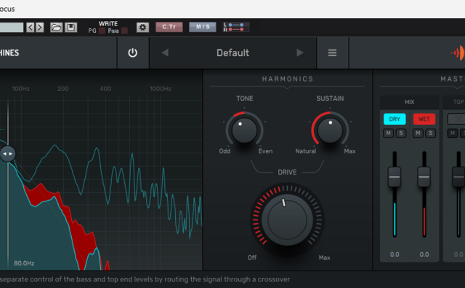Open the load preset folder icon
Screen dimensions: 465x288
pos(56,28)
